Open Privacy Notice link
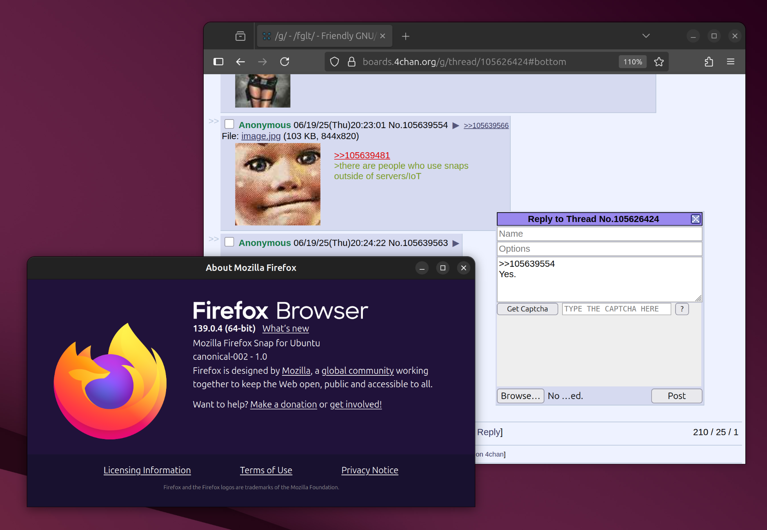The height and width of the screenshot is (530, 767). pos(370,470)
